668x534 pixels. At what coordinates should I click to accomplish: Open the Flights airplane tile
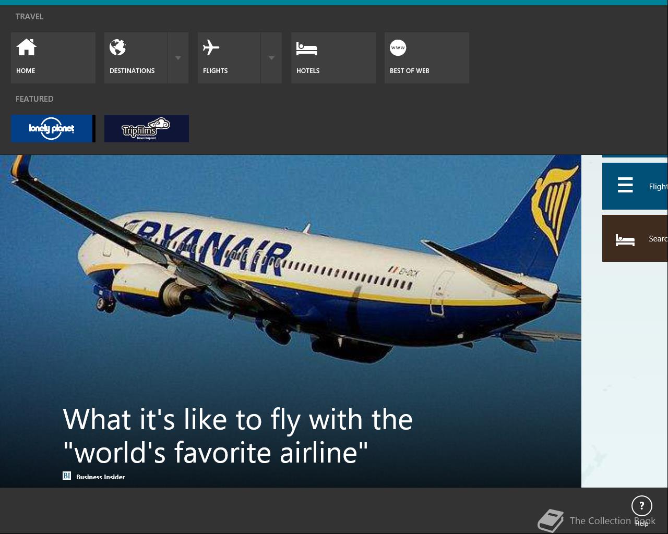point(229,58)
